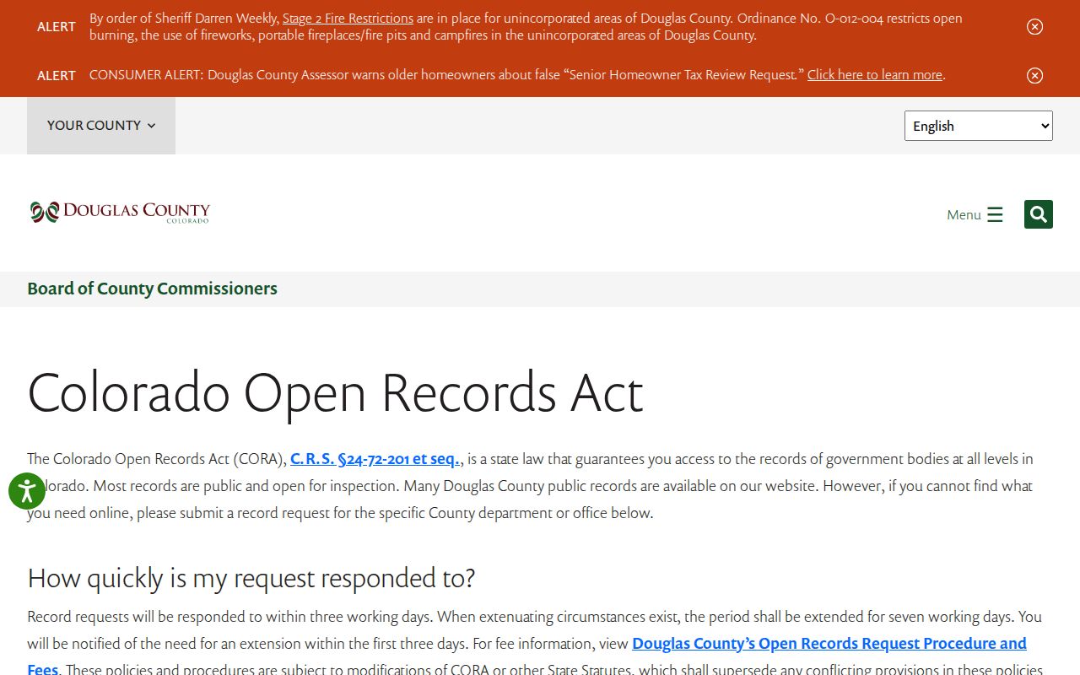
Task: Open the accessibility options widget
Action: point(27,491)
